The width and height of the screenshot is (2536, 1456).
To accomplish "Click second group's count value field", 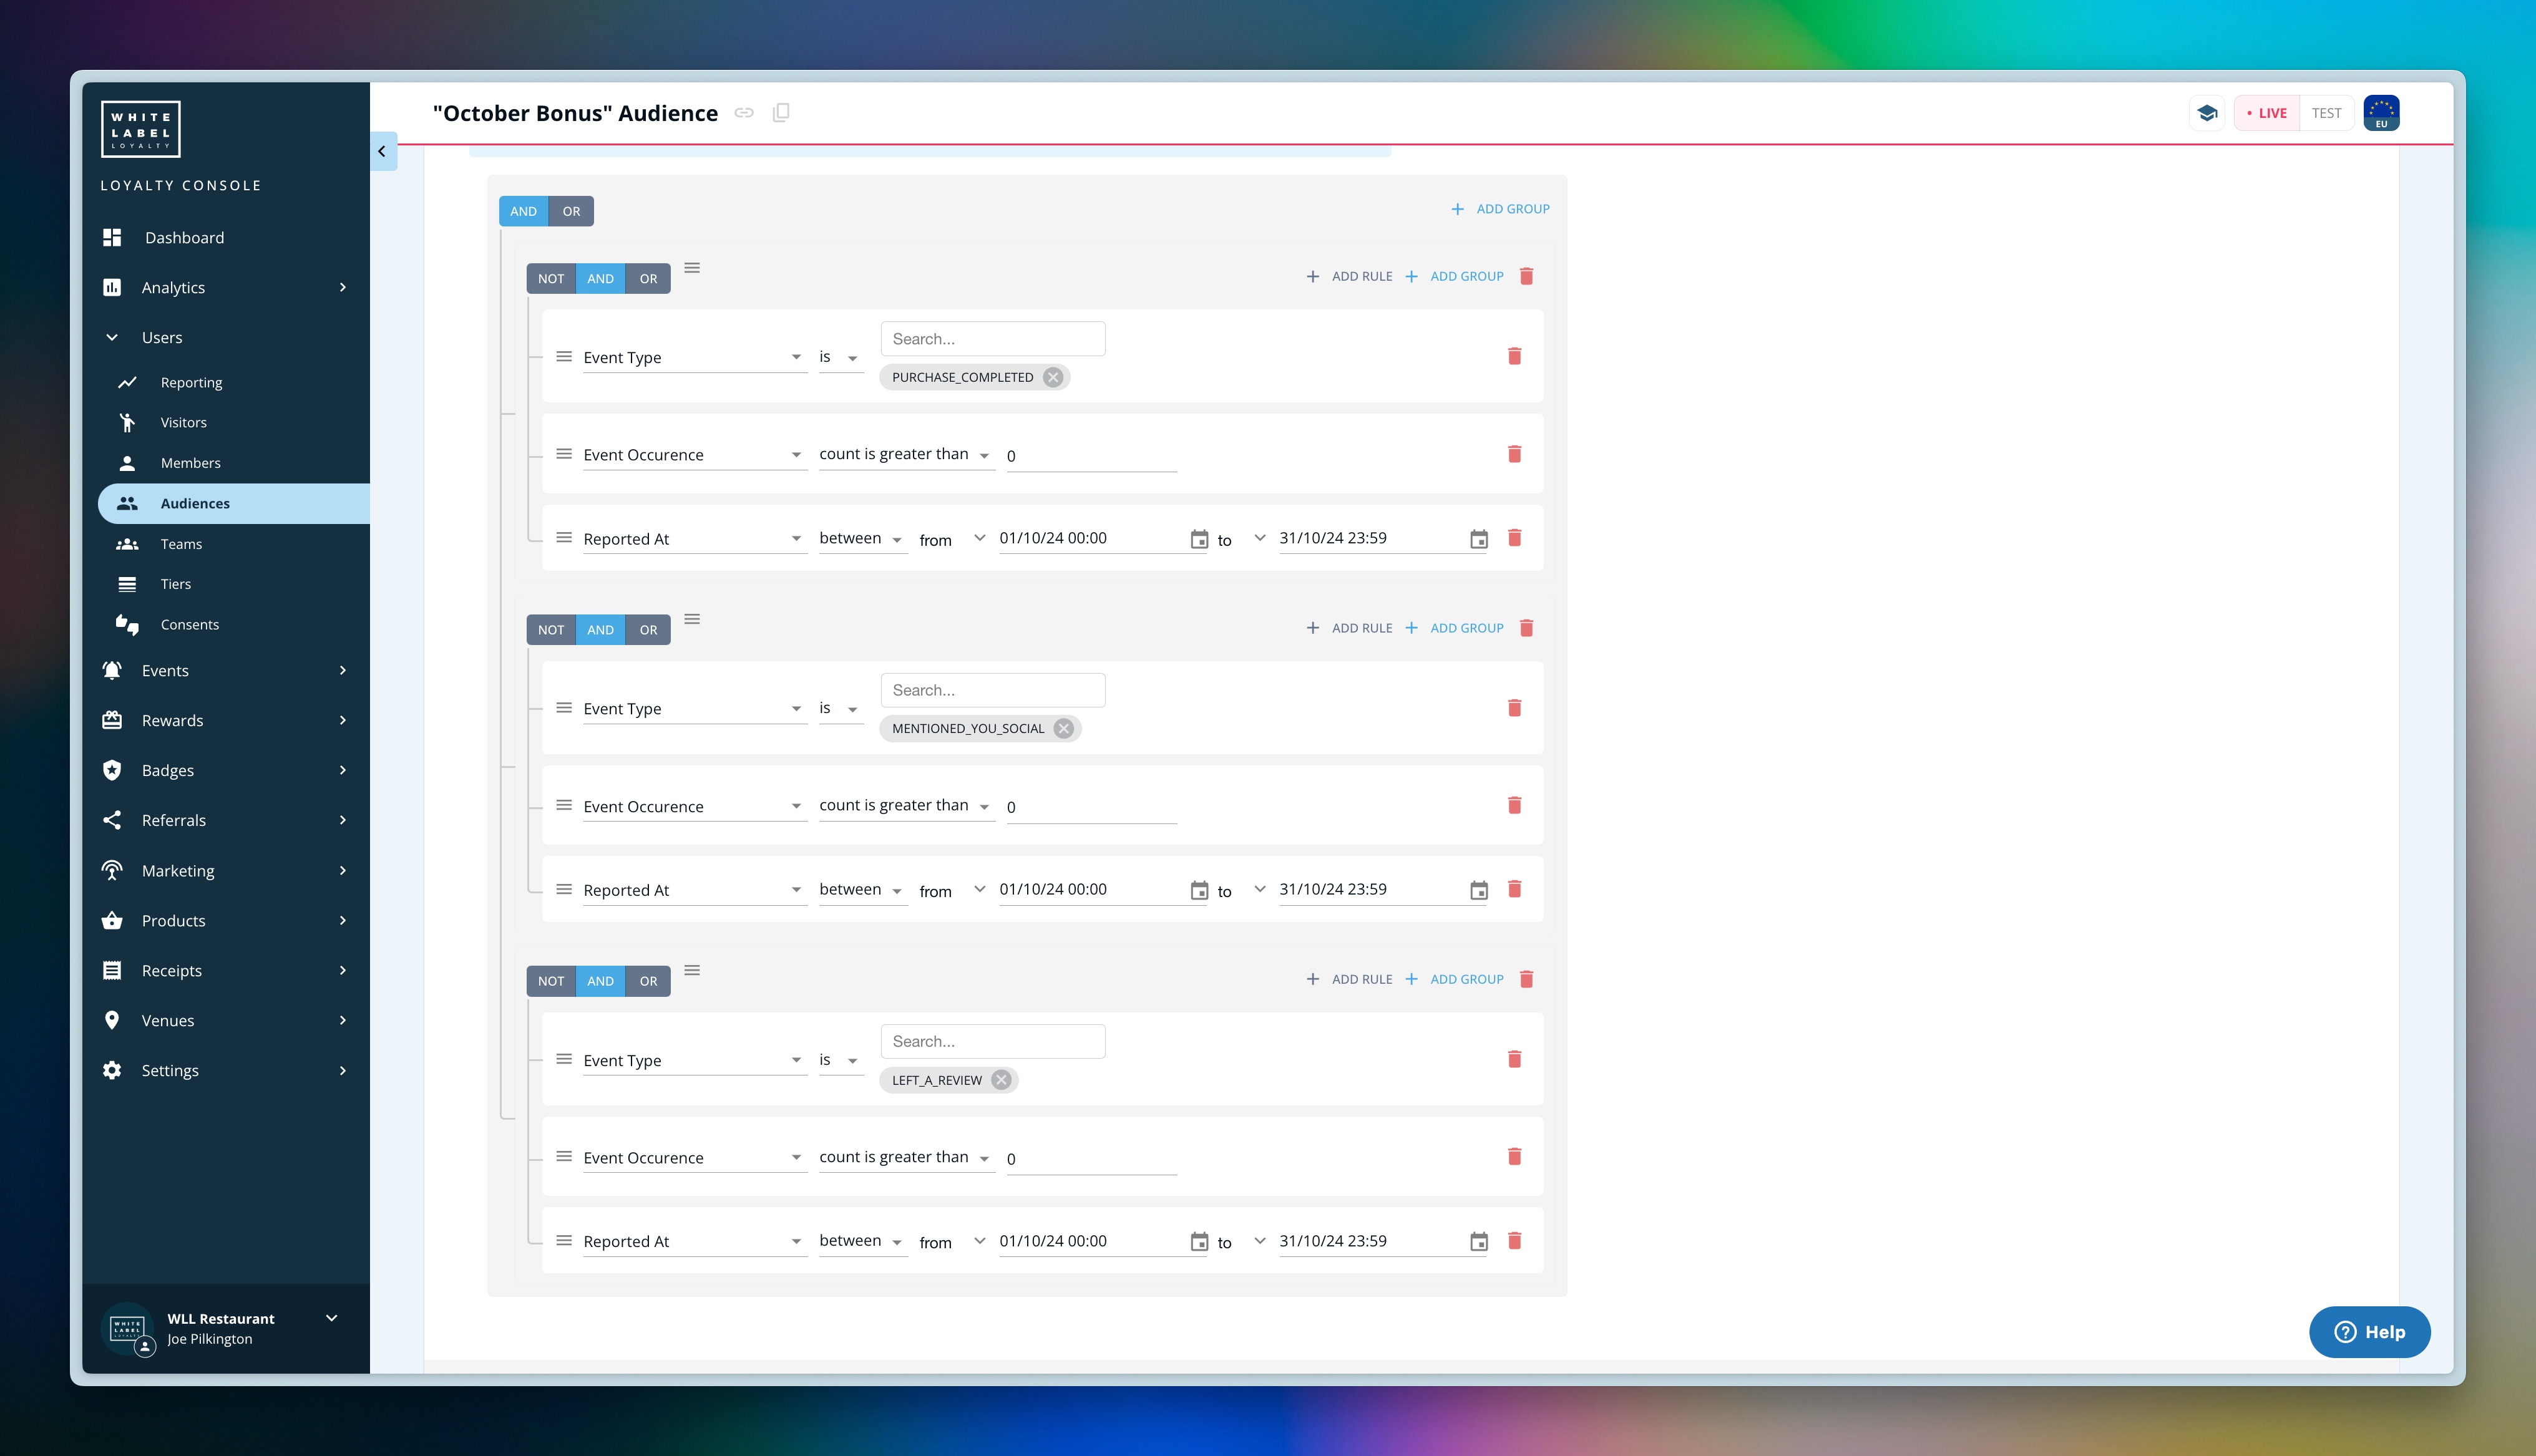I will click(x=1091, y=807).
